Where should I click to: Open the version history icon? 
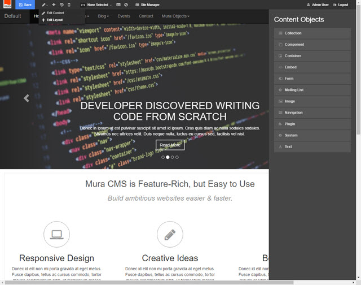click(61, 5)
